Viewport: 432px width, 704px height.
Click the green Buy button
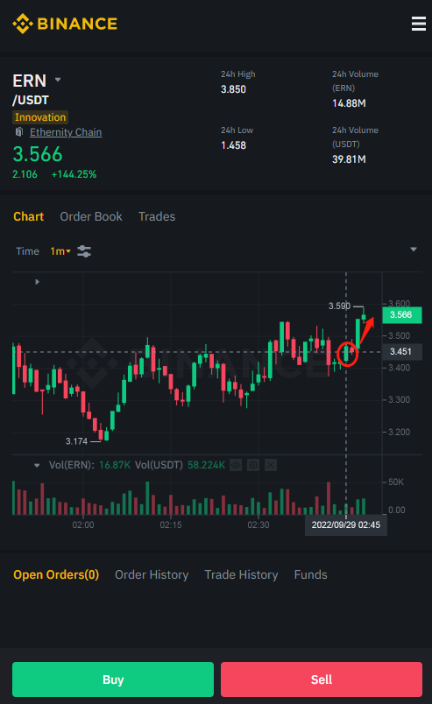point(113,679)
